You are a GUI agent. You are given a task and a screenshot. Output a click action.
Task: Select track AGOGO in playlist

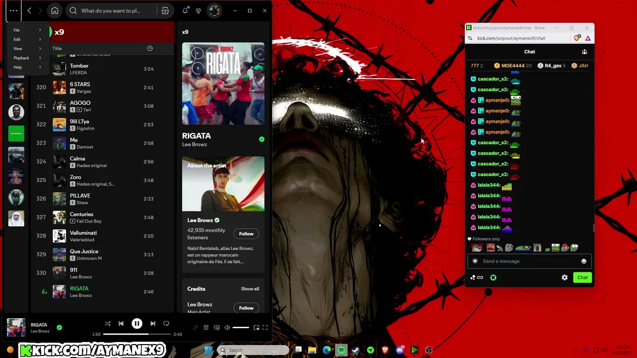[103, 106]
